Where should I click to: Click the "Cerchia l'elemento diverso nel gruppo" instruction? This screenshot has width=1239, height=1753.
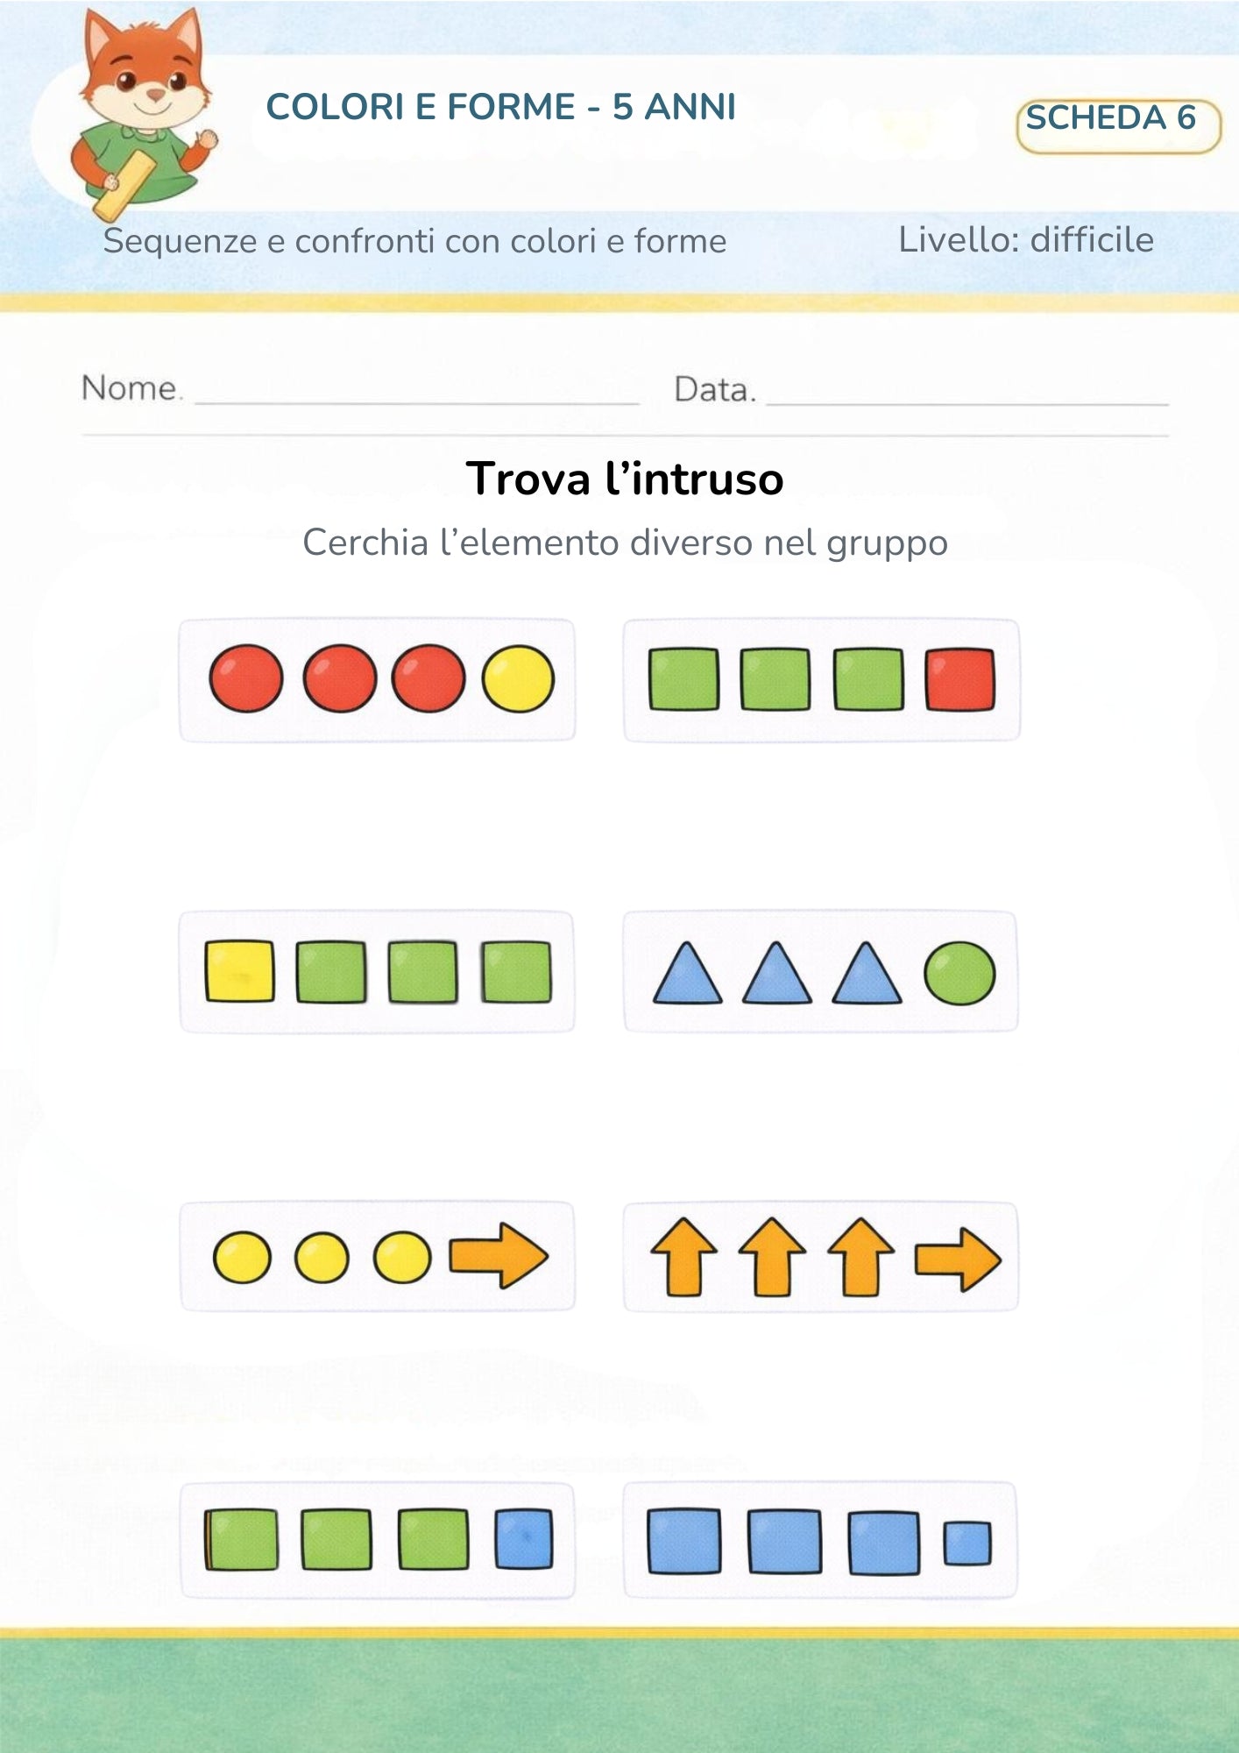[625, 543]
